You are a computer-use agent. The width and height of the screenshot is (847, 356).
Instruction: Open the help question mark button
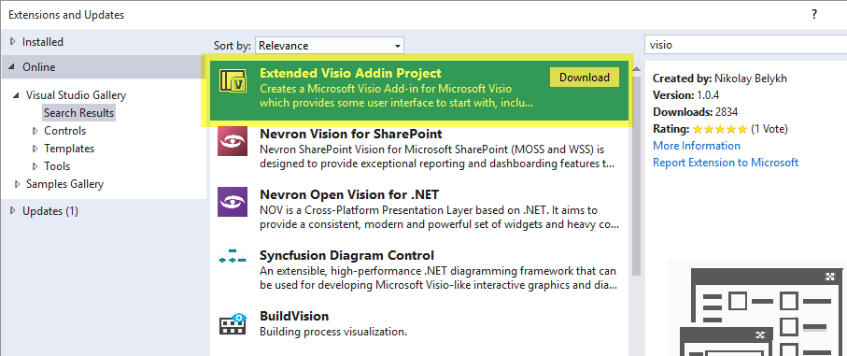point(814,15)
